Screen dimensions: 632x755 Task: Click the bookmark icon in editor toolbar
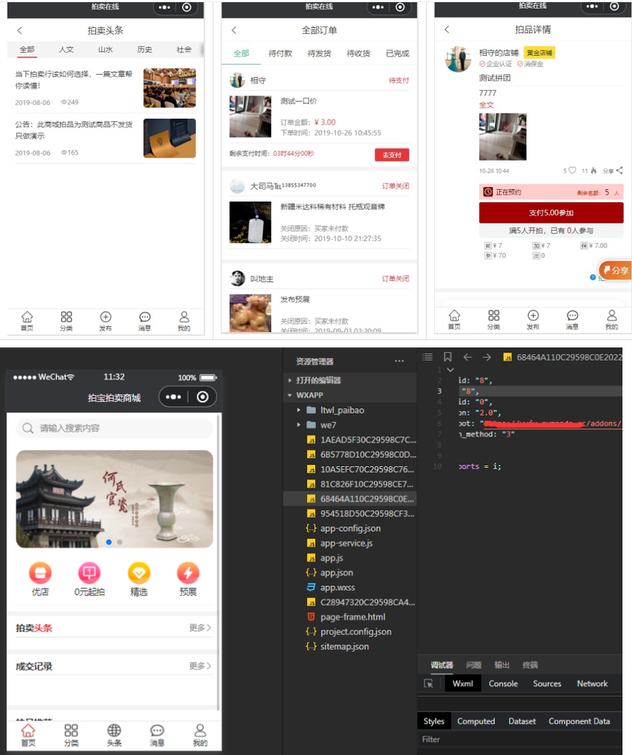point(447,357)
